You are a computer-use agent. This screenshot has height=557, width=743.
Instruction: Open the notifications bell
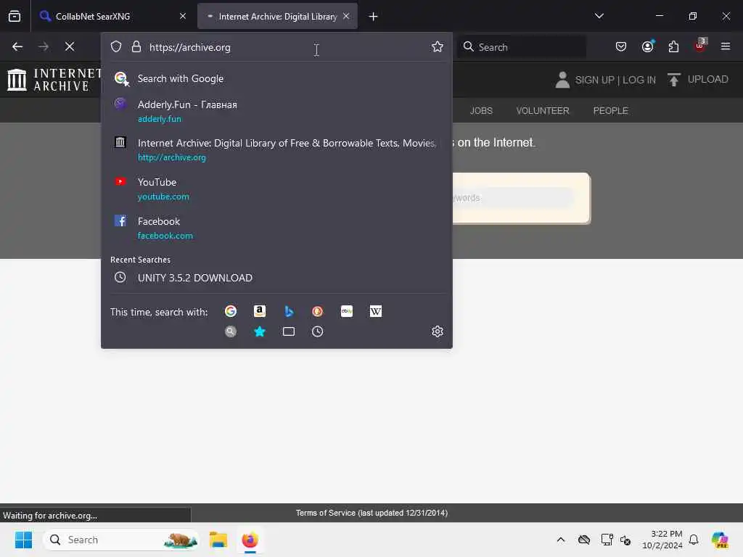694,540
